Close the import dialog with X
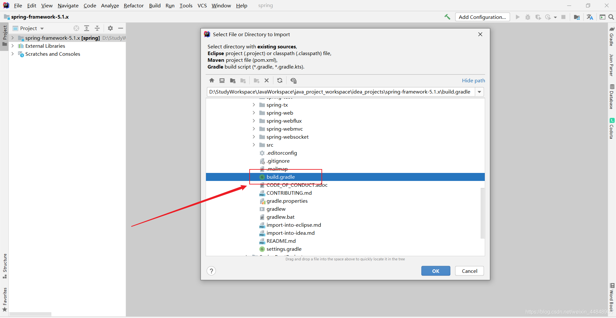The image size is (616, 318). tap(480, 34)
